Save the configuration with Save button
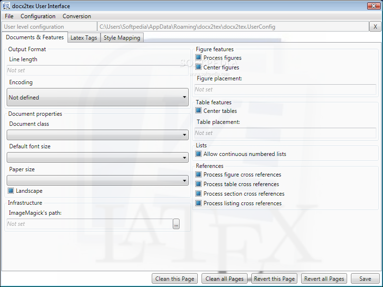 pyautogui.click(x=365, y=278)
